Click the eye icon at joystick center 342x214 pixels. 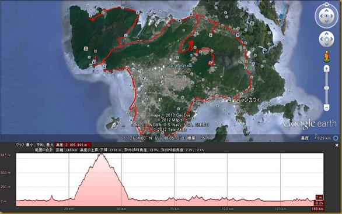[326, 16]
